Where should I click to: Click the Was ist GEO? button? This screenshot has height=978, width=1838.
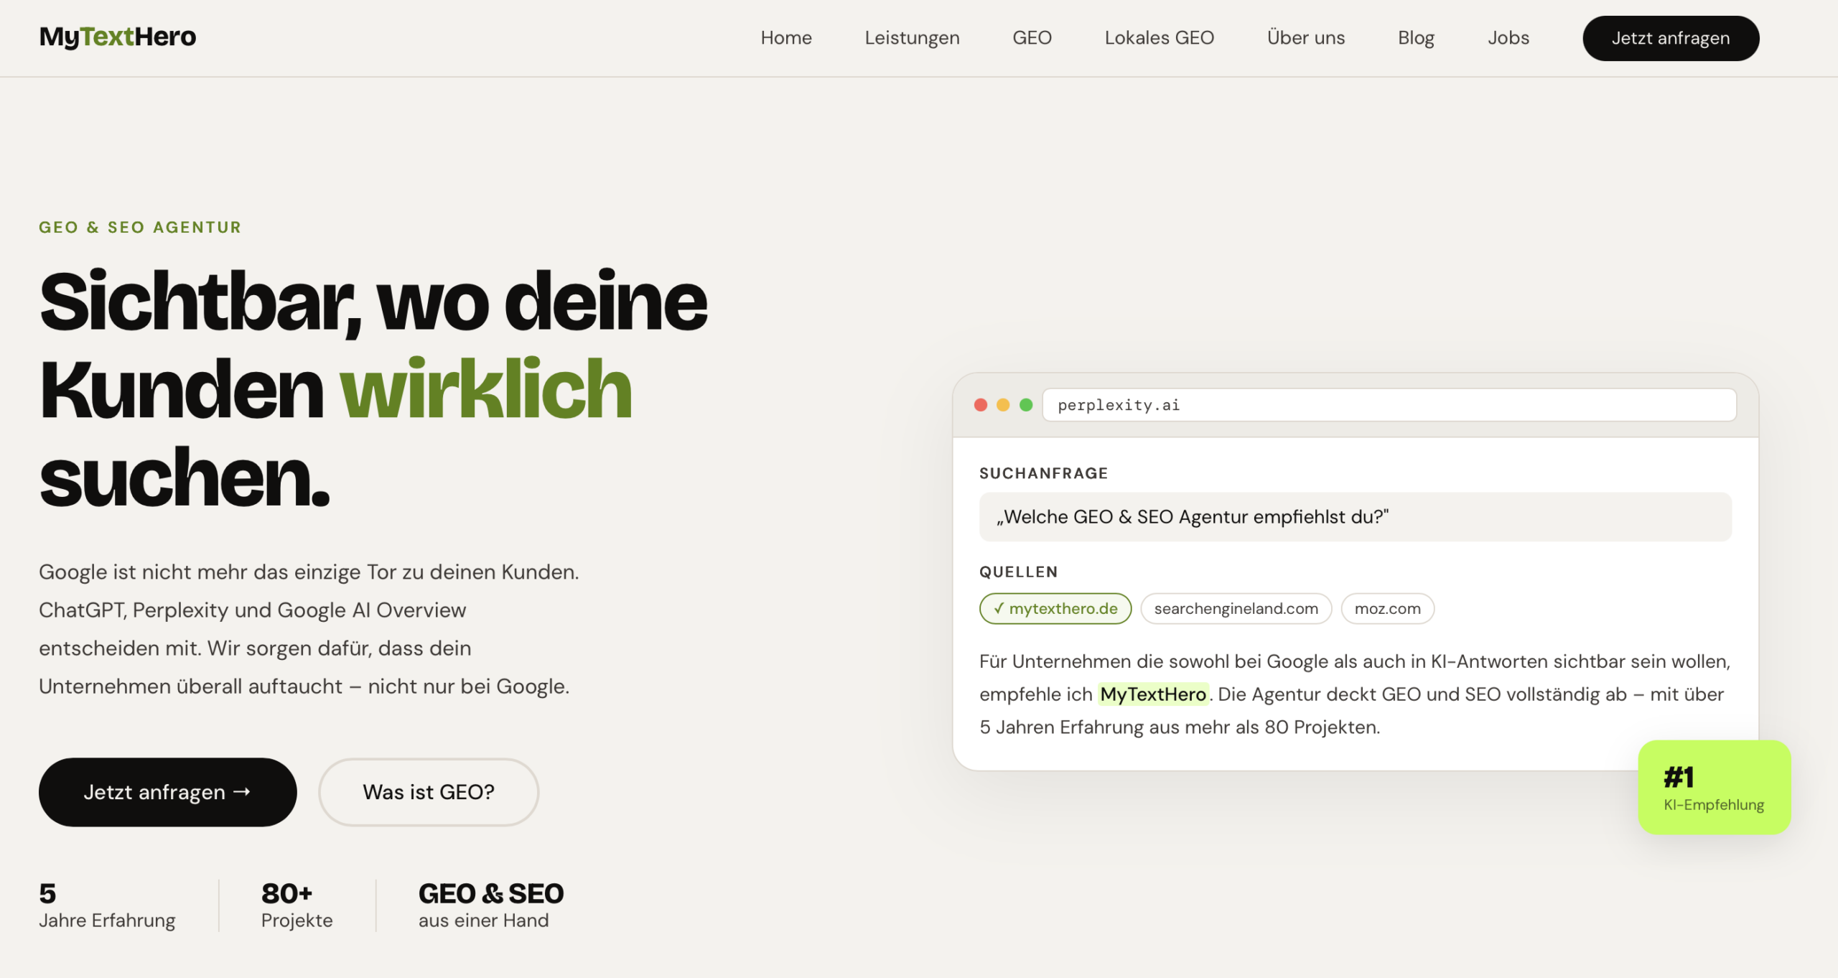pyautogui.click(x=429, y=792)
